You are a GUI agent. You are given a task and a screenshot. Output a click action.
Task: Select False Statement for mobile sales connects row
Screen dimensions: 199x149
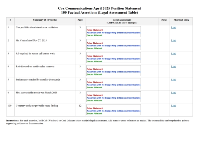point(95,69)
